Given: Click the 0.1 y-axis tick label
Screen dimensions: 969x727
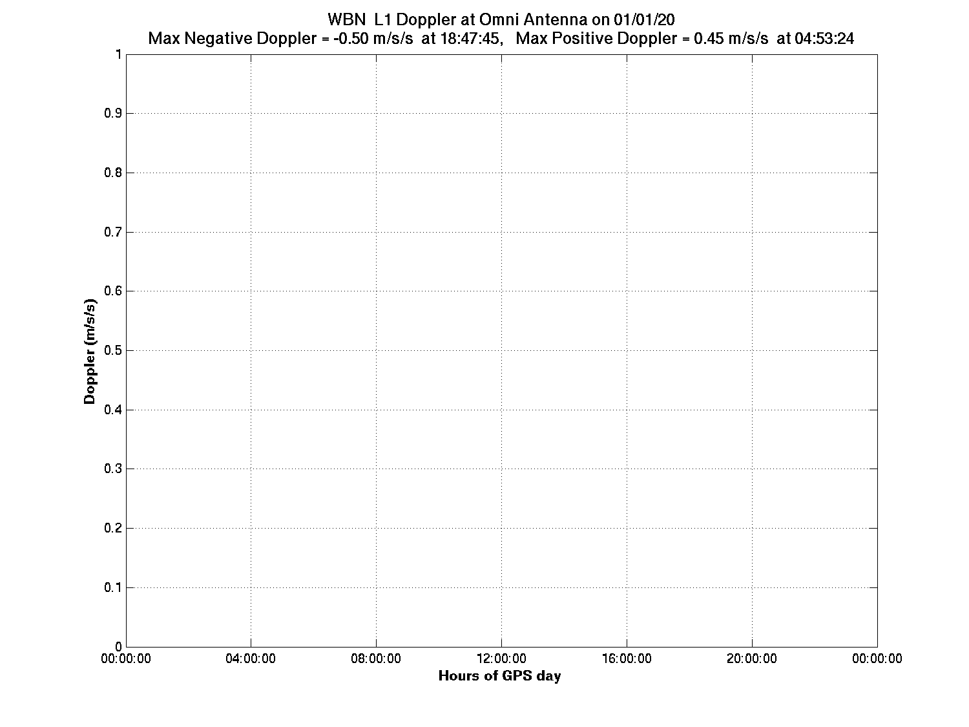Looking at the screenshot, I should click(112, 587).
